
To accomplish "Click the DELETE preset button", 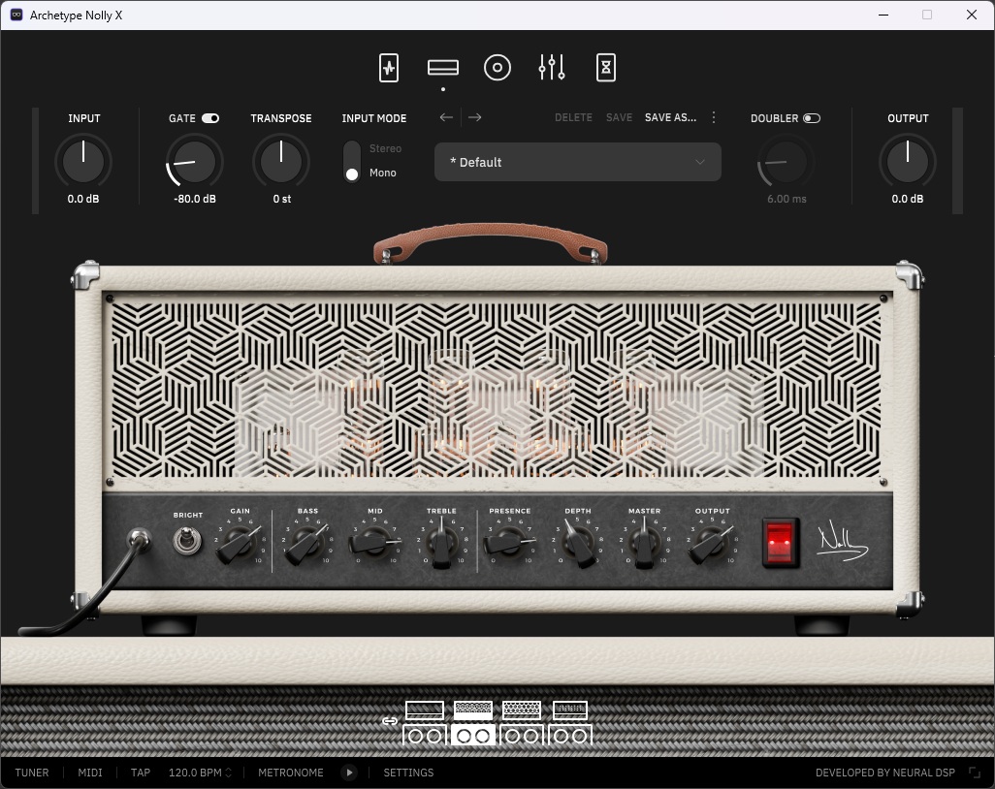I will 574,117.
